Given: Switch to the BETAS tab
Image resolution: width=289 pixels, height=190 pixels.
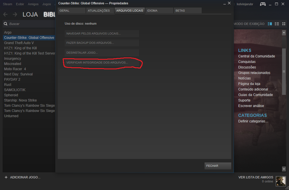Looking at the screenshot, I should (x=188, y=11).
